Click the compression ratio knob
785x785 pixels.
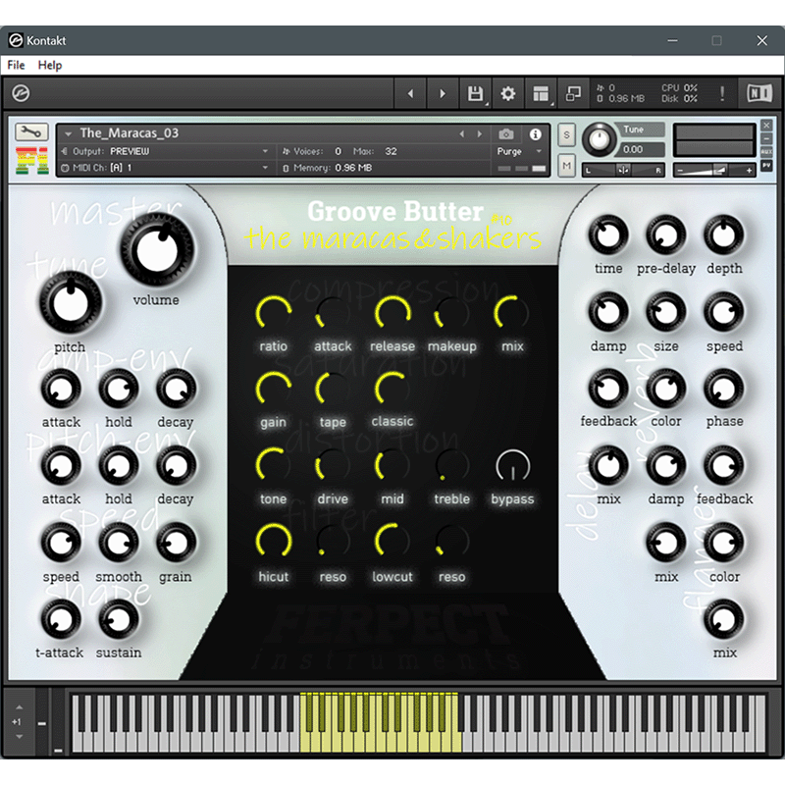point(274,313)
